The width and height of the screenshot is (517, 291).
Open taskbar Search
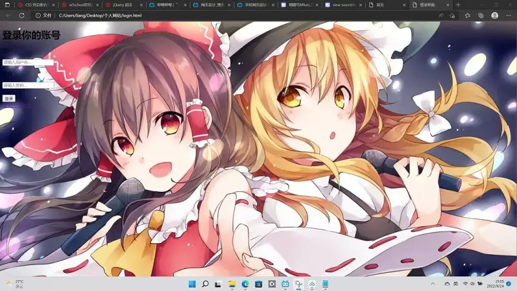[205, 284]
